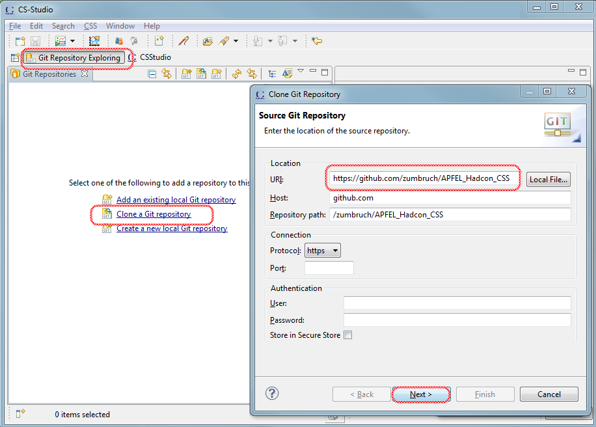
Task: Click Add an existing local Git repository link
Action: pyautogui.click(x=176, y=200)
